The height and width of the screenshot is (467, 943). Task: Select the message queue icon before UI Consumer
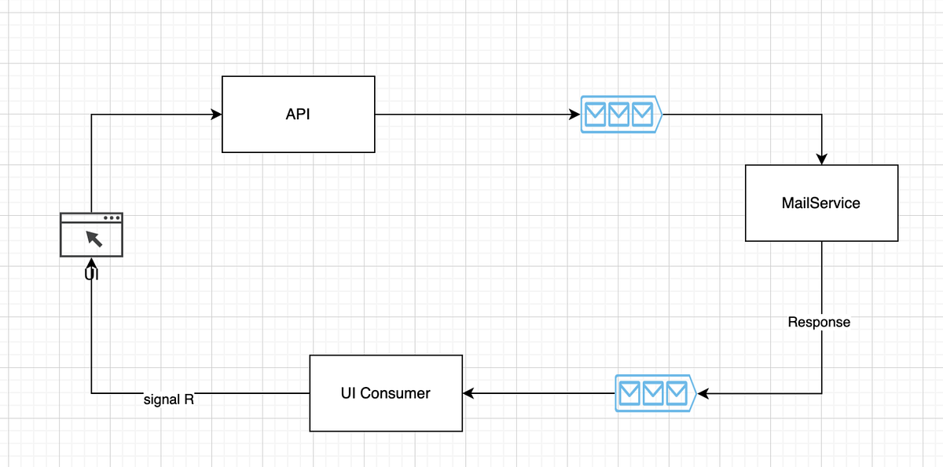(655, 393)
